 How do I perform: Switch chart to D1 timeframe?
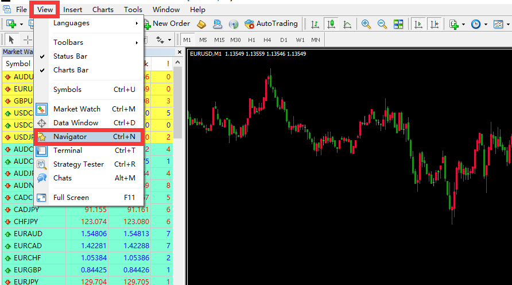pos(284,40)
